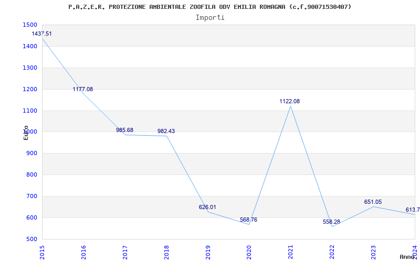Click the 800 y-axis tick label

coord(32,175)
